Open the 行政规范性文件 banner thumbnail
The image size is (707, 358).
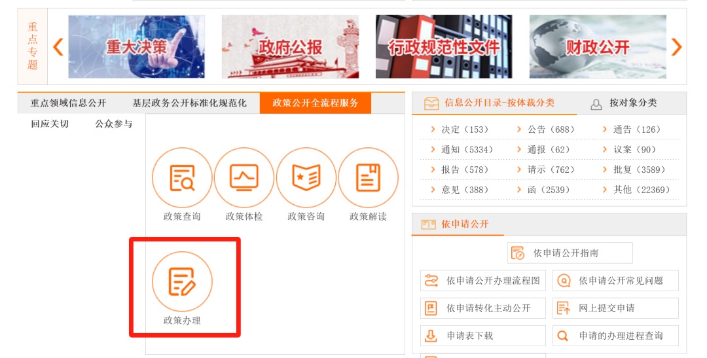tap(444, 46)
